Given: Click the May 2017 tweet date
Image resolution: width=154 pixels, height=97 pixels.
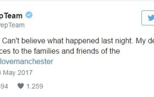Looking at the screenshot, I should click(16, 73).
